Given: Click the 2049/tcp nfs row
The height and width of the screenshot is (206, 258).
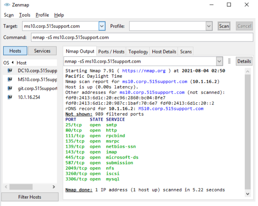Looking at the screenshot, I should pos(90,168).
